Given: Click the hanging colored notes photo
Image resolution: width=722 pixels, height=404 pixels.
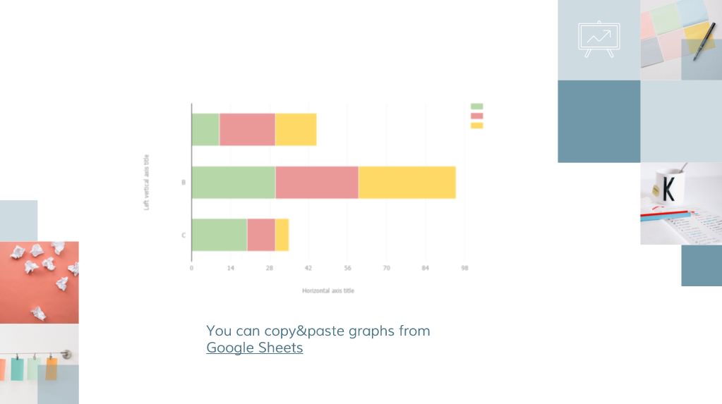Looking at the screenshot, I should pyautogui.click(x=39, y=364).
